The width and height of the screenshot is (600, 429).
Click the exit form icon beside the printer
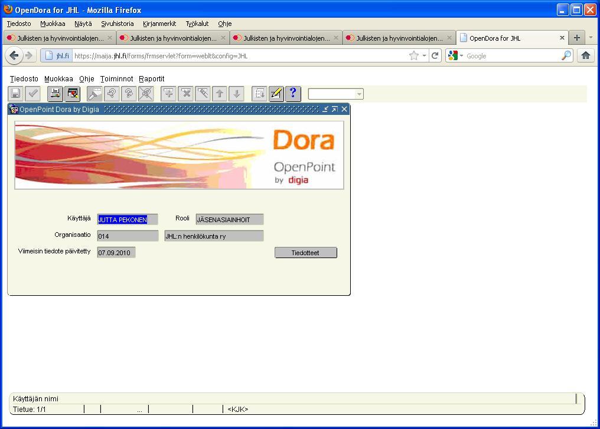point(72,94)
